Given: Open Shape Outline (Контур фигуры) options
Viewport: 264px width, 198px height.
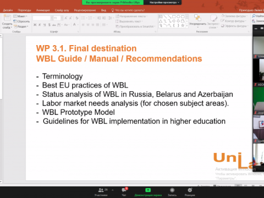Looking at the screenshot, I should pyautogui.click(x=234, y=21).
